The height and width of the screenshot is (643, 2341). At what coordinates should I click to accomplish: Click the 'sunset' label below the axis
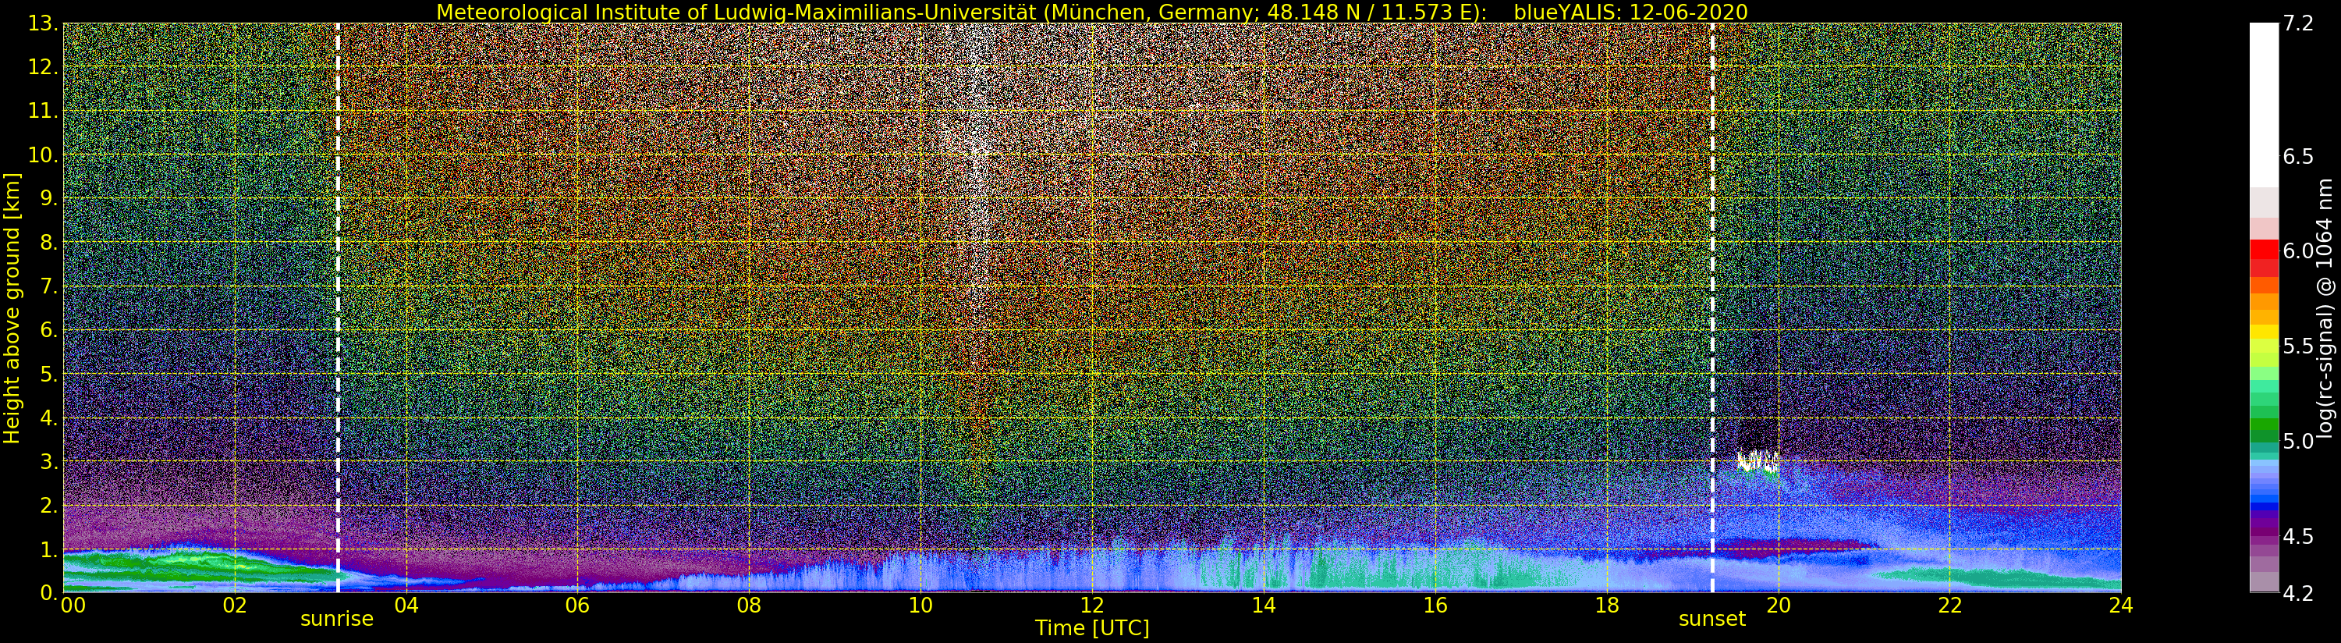click(x=1712, y=619)
